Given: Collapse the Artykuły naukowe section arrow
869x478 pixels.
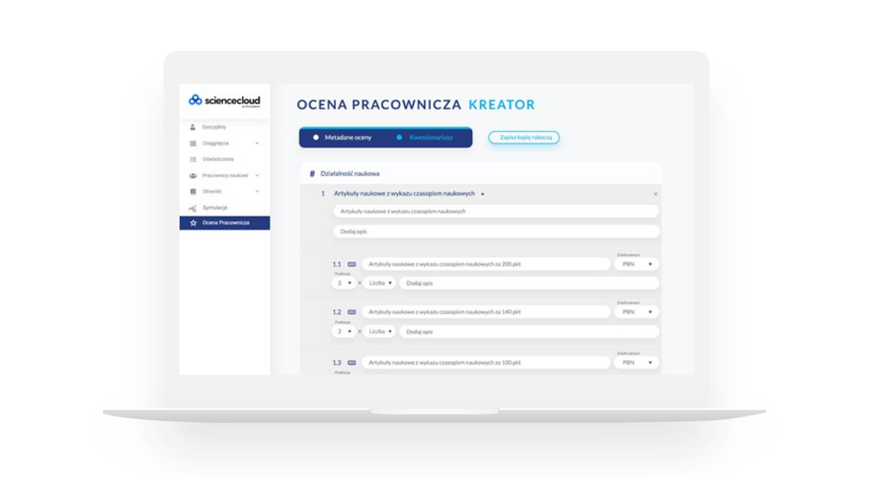Looking at the screenshot, I should [x=482, y=193].
